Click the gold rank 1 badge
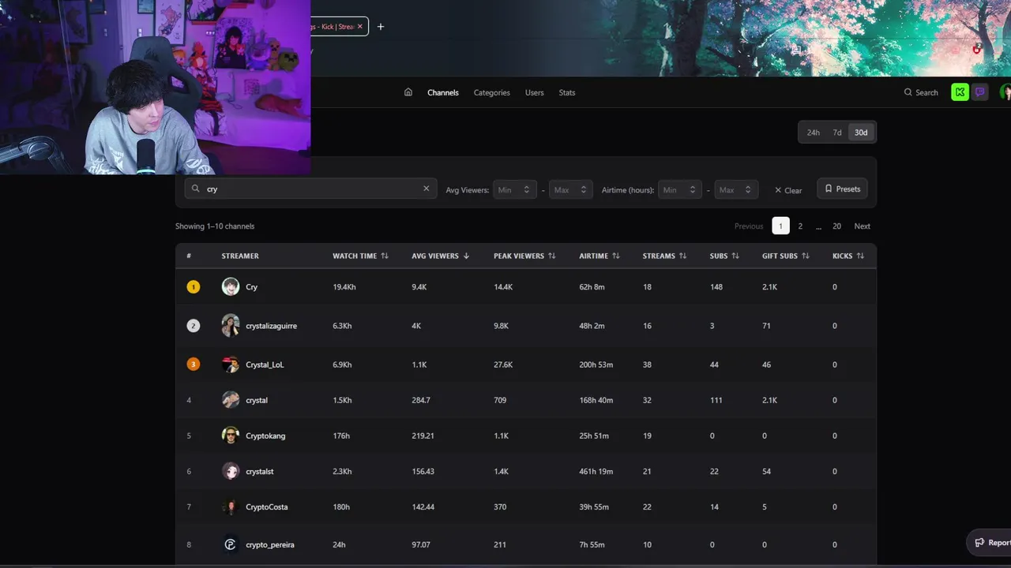This screenshot has width=1011, height=568. (194, 286)
